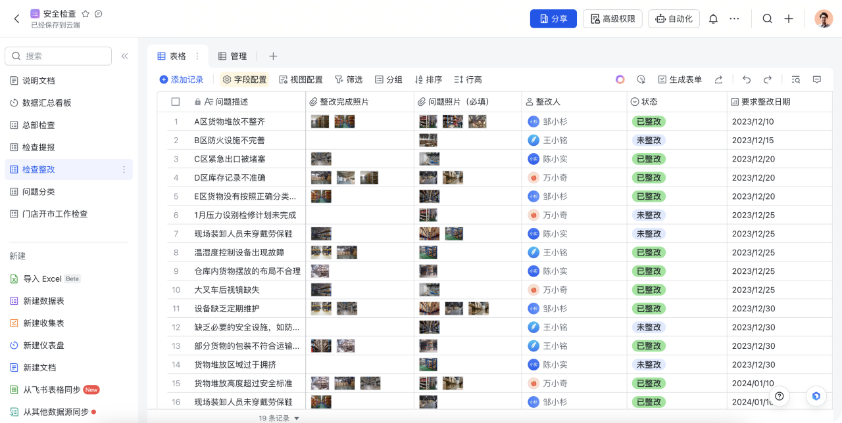
Task: Click 添加记录 to add a record
Action: 182,79
